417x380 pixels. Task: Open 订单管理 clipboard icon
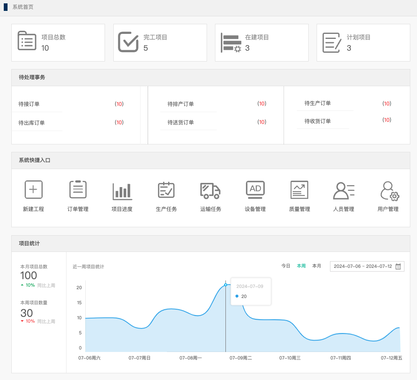pyautogui.click(x=78, y=190)
